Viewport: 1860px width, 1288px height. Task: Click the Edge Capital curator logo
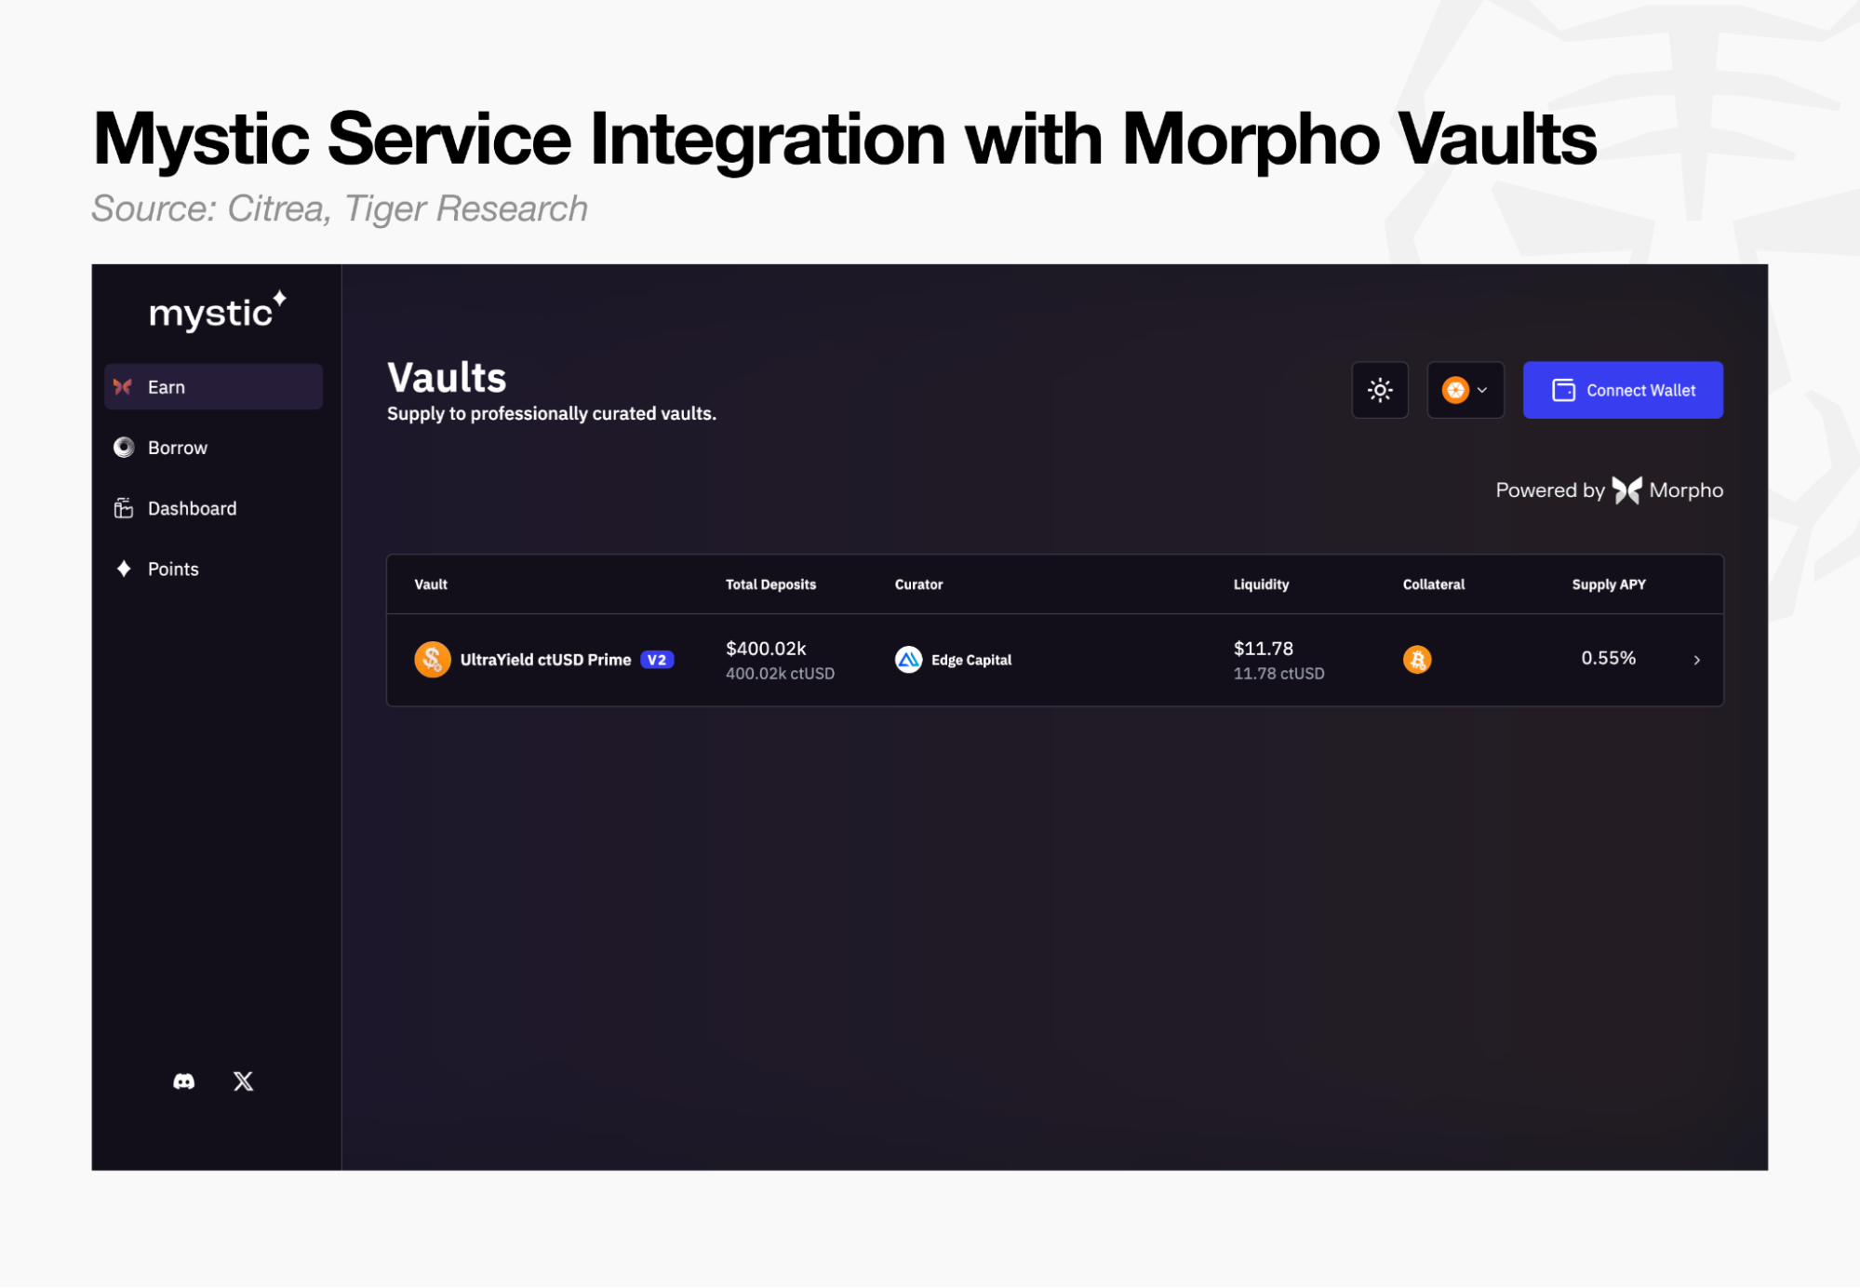(908, 660)
